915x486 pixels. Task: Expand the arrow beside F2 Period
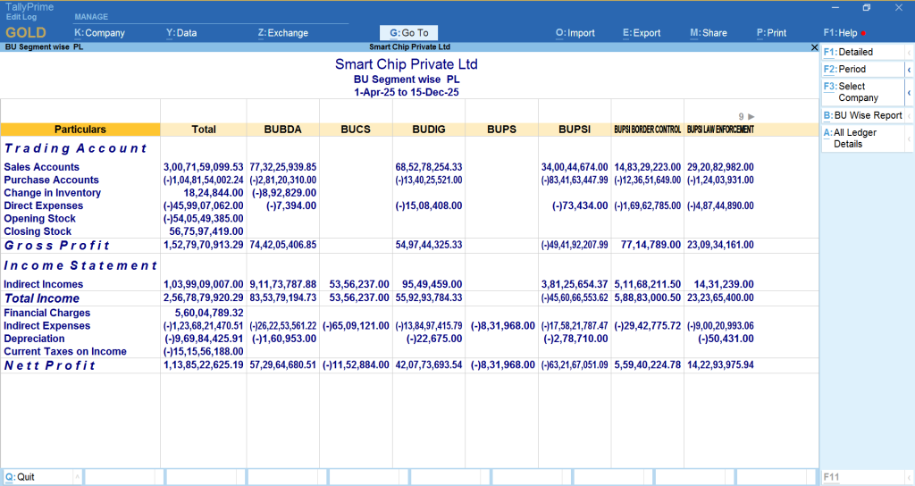(909, 69)
